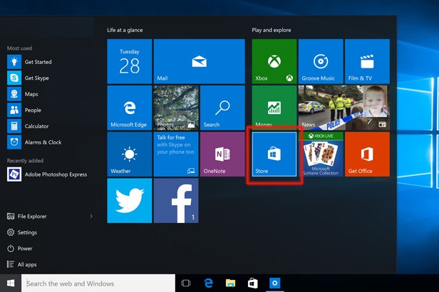
Task: Open the Store tile
Action: pos(274,154)
